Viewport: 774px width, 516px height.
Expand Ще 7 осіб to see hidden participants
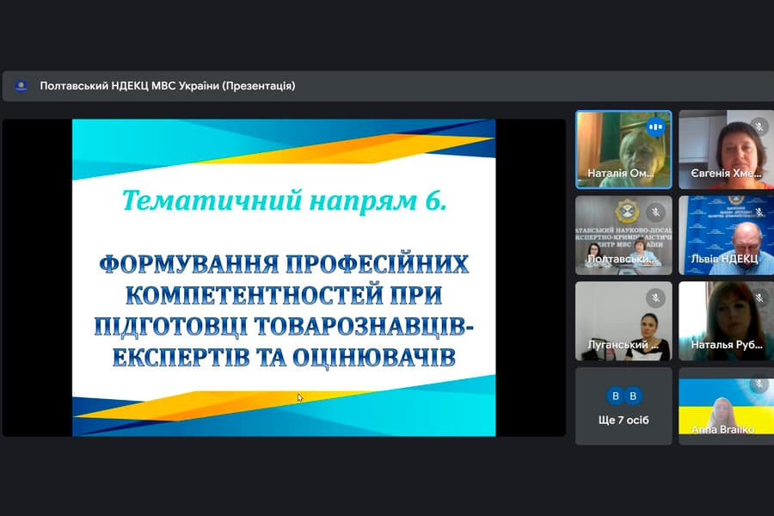pyautogui.click(x=623, y=406)
